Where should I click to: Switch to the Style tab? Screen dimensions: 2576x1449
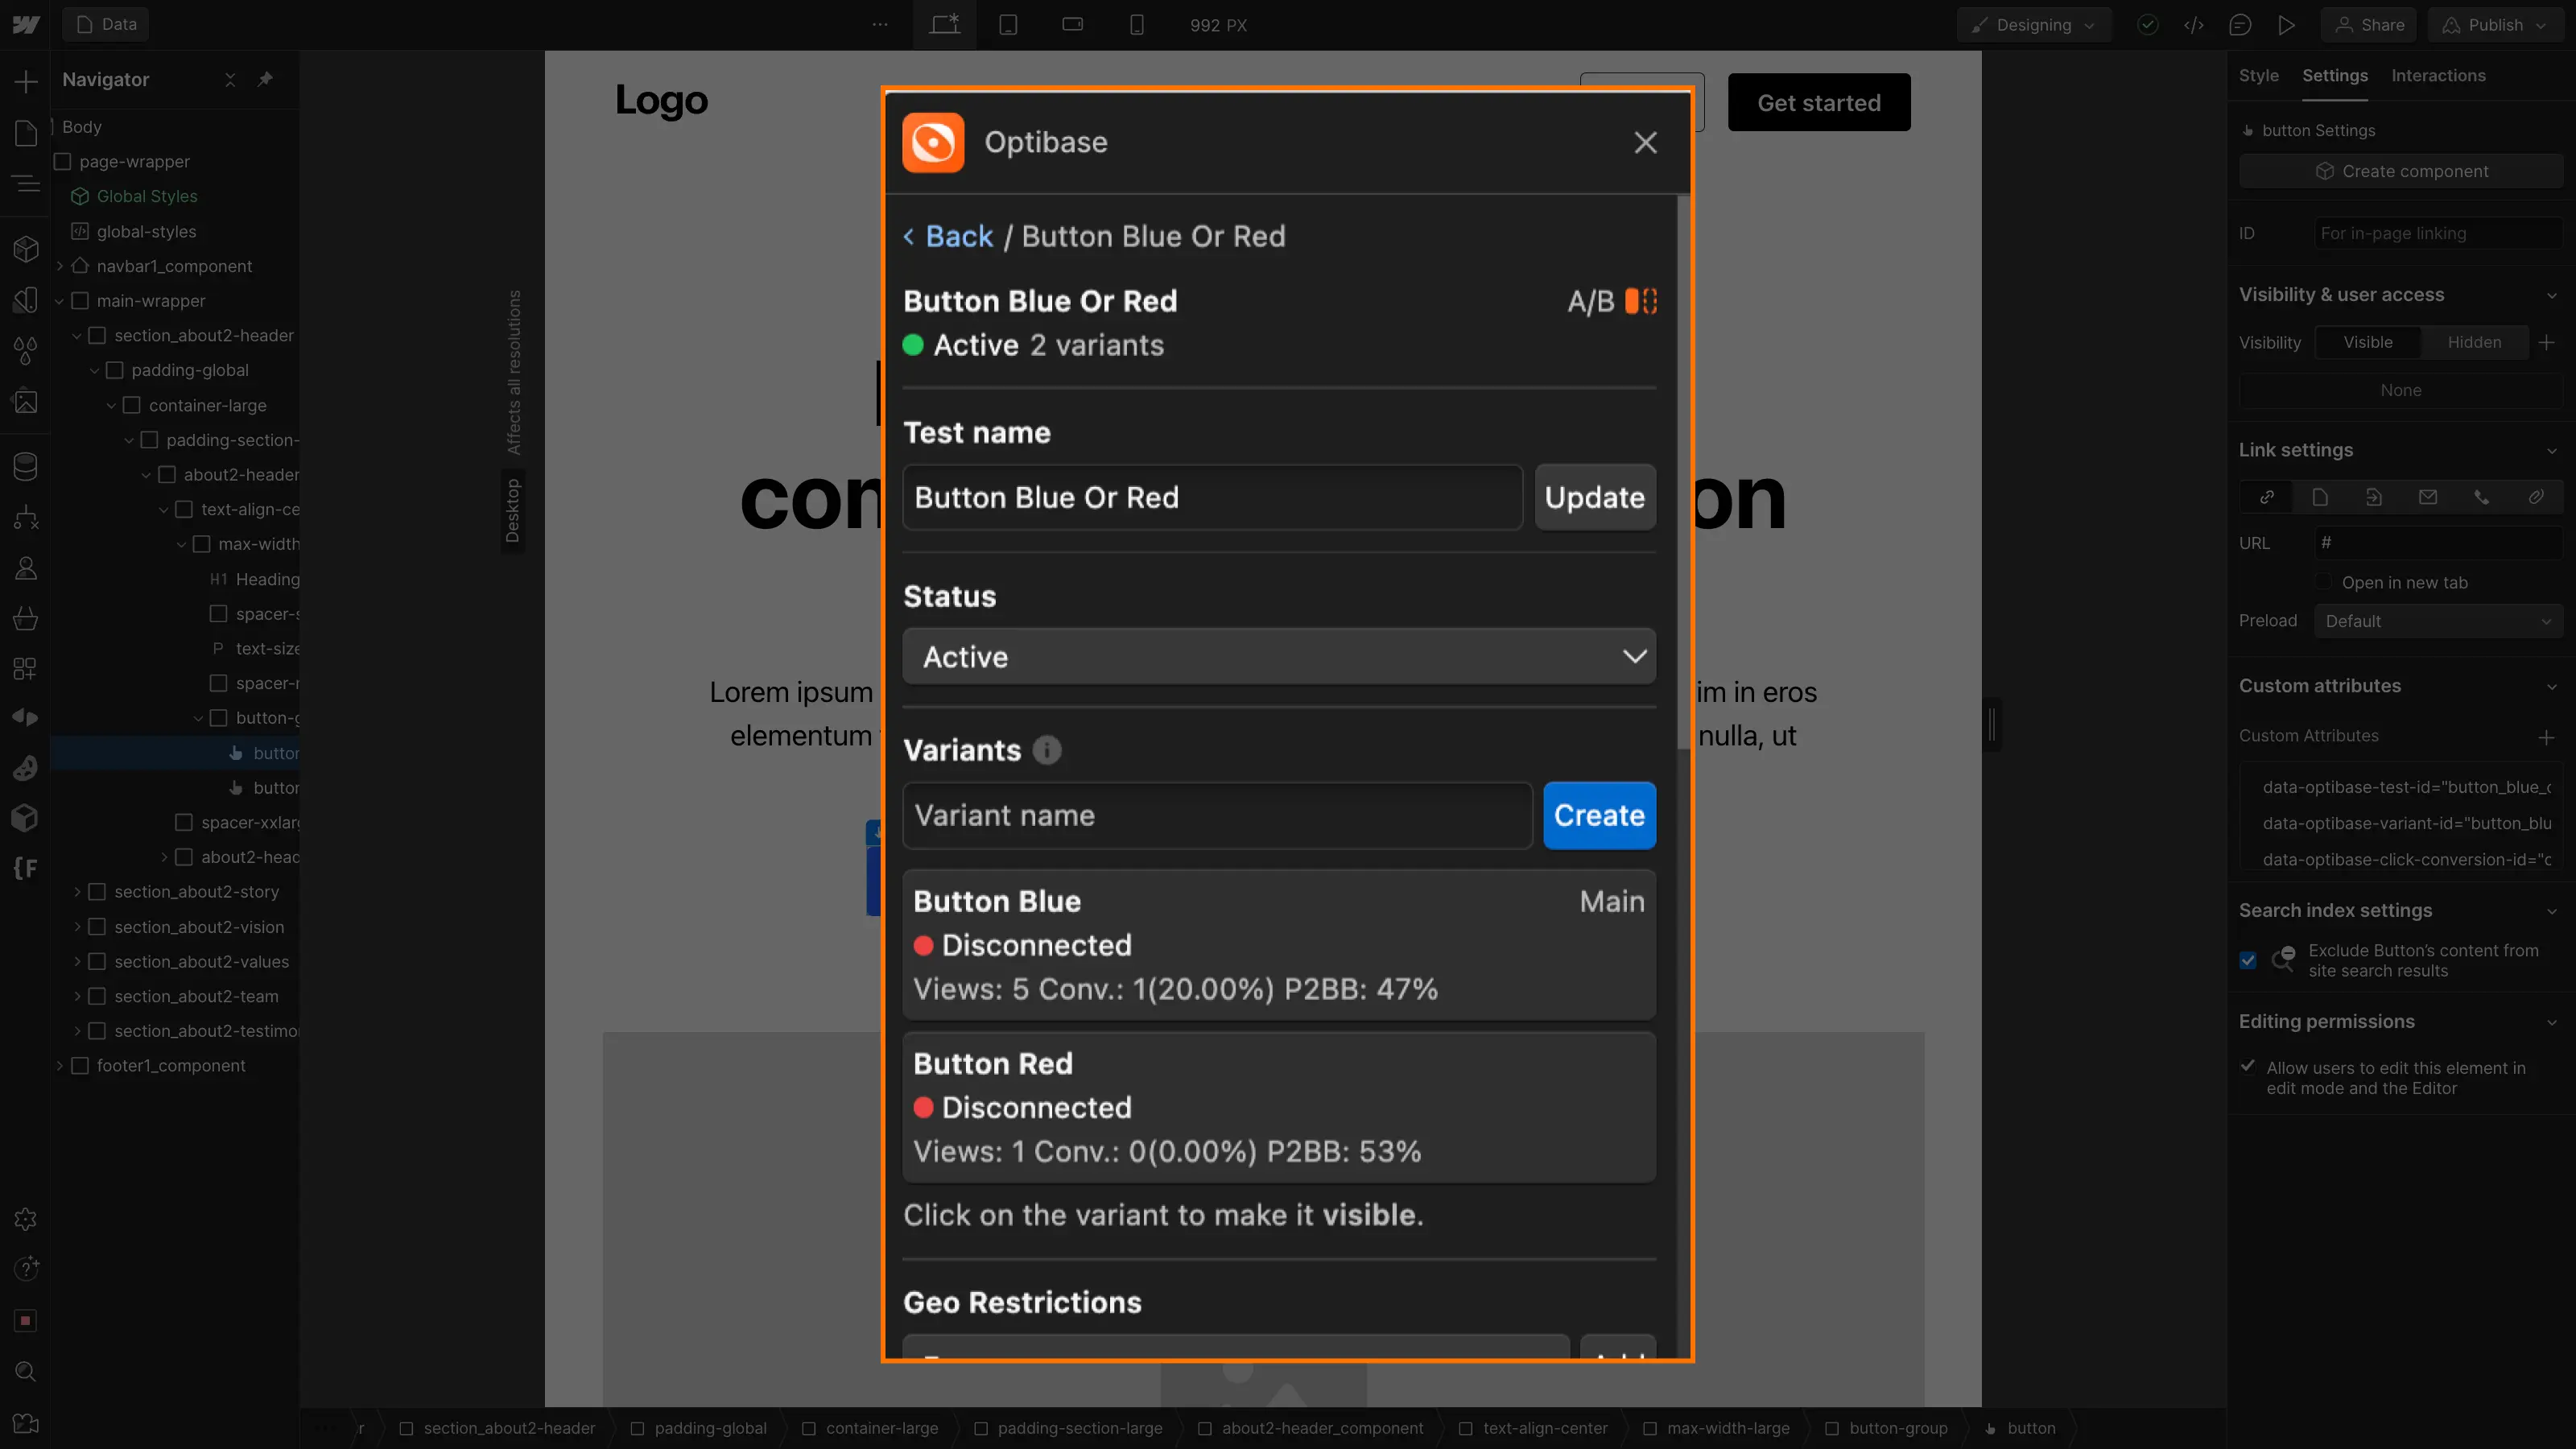(x=2258, y=75)
